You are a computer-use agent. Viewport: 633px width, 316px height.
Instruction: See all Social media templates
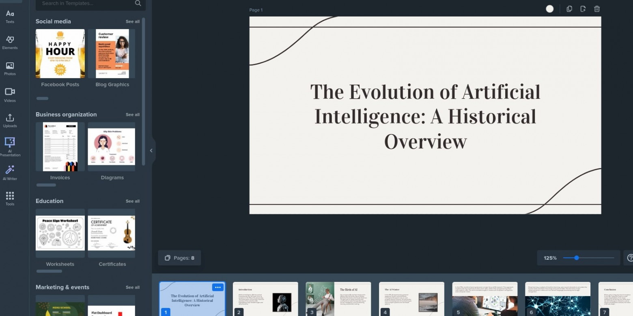[132, 21]
